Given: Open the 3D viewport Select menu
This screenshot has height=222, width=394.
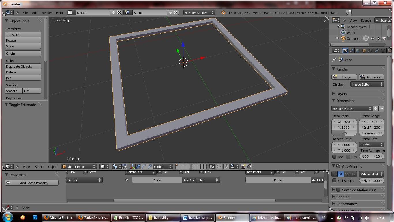Looking at the screenshot, I should (39, 166).
